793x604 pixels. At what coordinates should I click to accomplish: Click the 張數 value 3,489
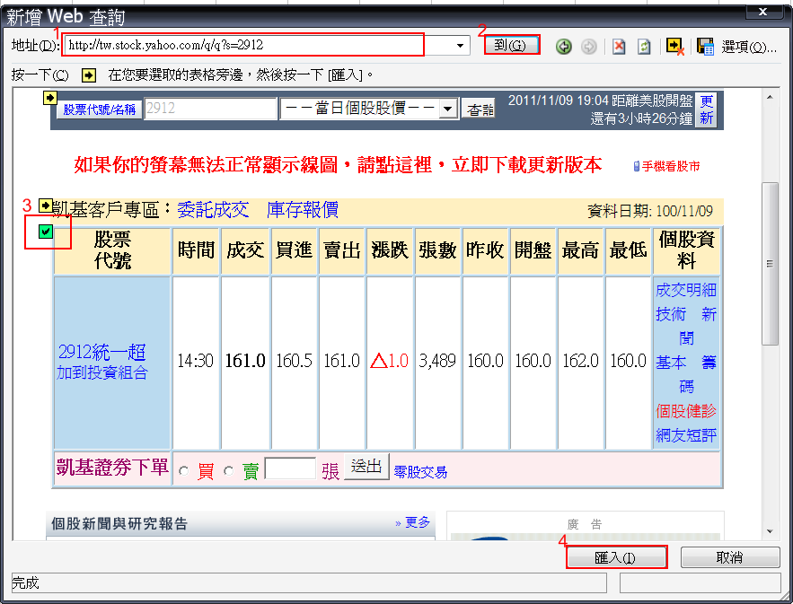coord(437,361)
